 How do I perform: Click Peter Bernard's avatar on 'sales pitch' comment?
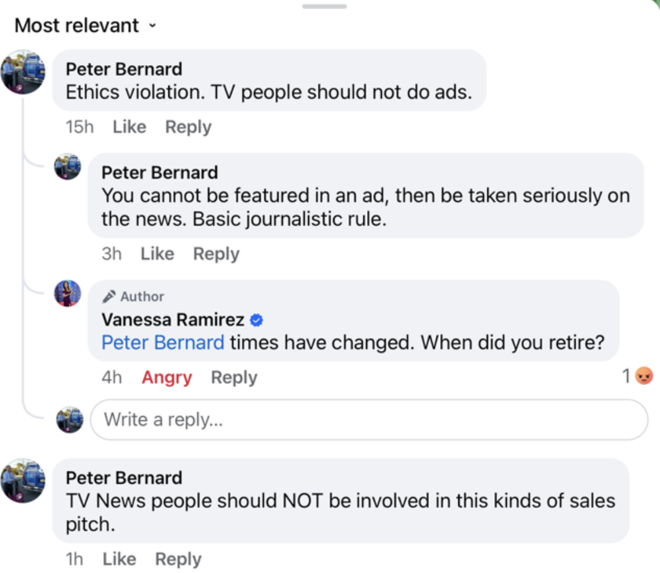click(23, 481)
